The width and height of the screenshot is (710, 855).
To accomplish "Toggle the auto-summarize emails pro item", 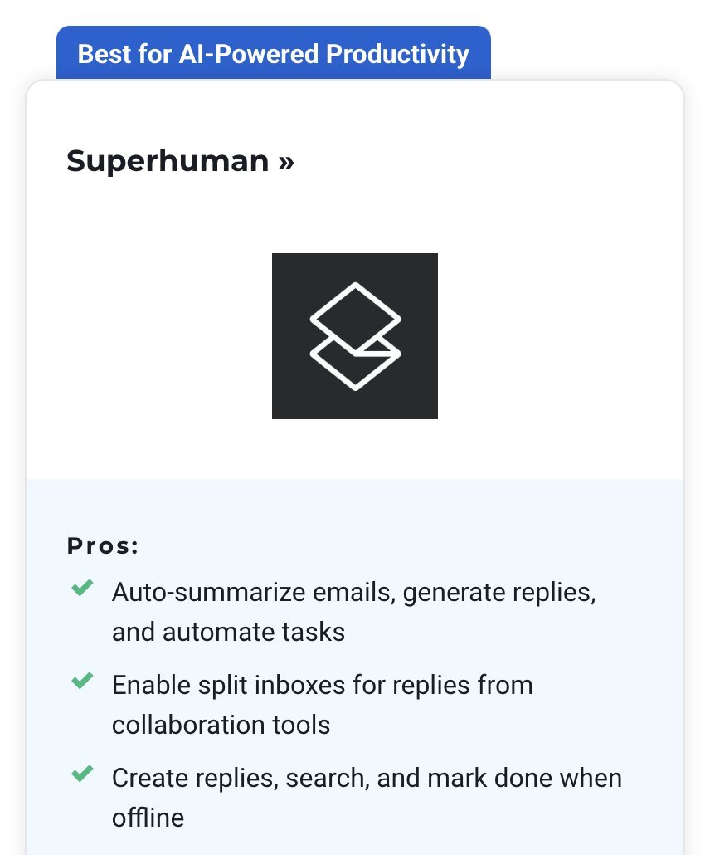I will 357,612.
